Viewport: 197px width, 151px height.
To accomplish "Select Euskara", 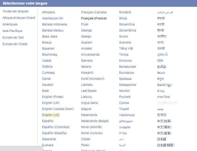I will 48,145.
